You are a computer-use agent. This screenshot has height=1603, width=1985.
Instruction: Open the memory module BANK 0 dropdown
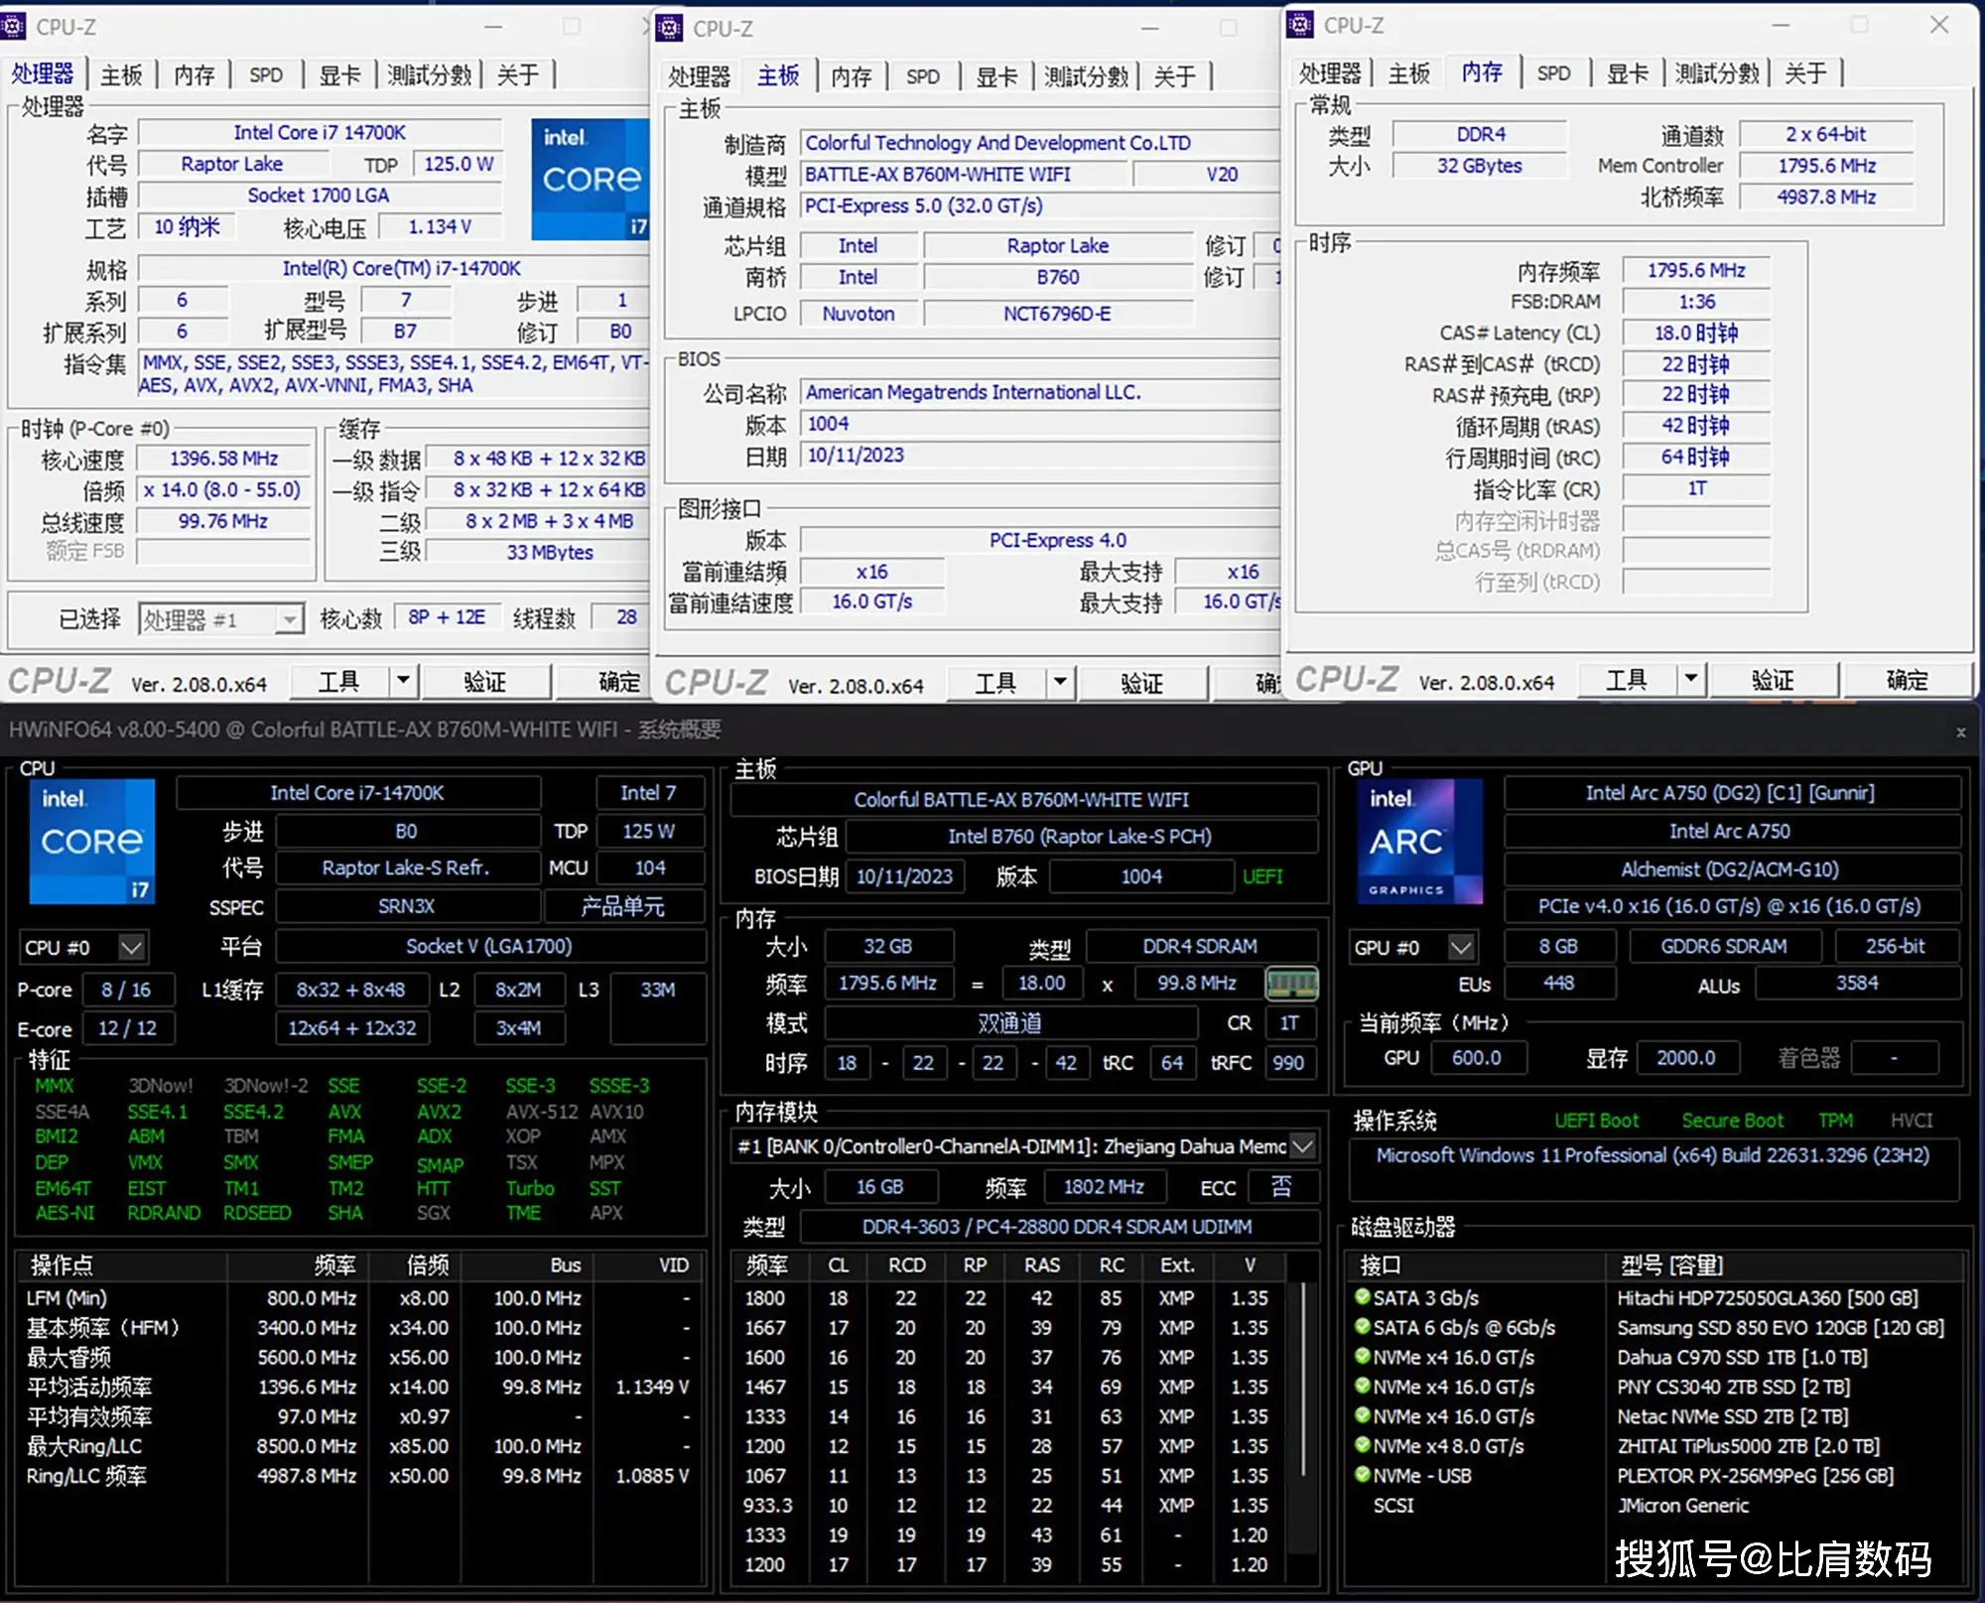tap(1303, 1146)
